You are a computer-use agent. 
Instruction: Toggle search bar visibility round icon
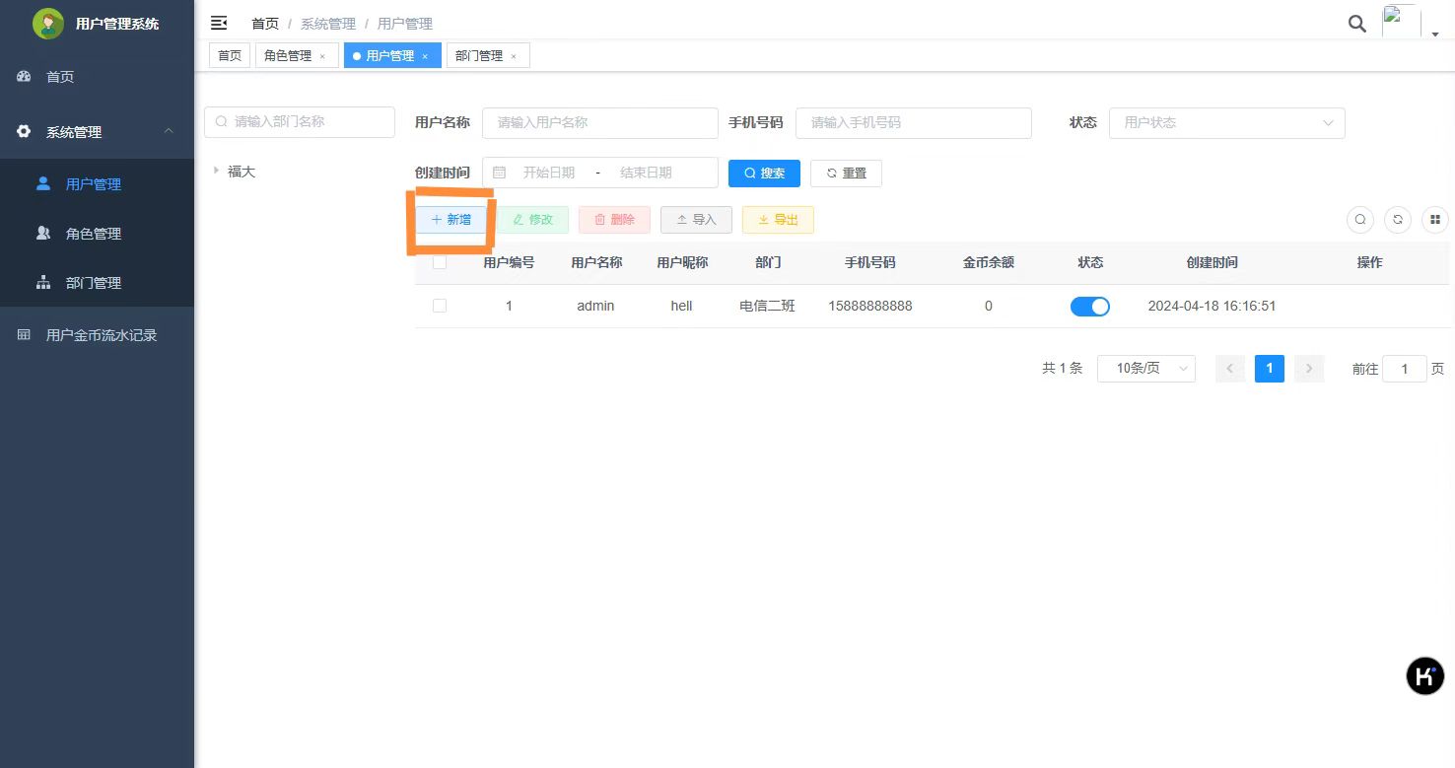tap(1360, 220)
